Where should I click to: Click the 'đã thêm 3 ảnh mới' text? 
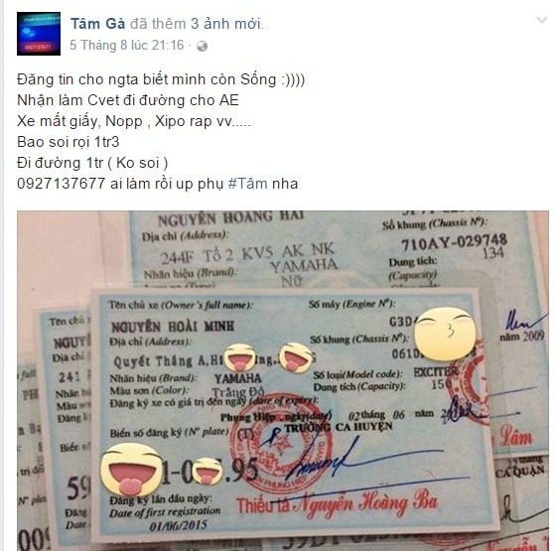pos(197,24)
